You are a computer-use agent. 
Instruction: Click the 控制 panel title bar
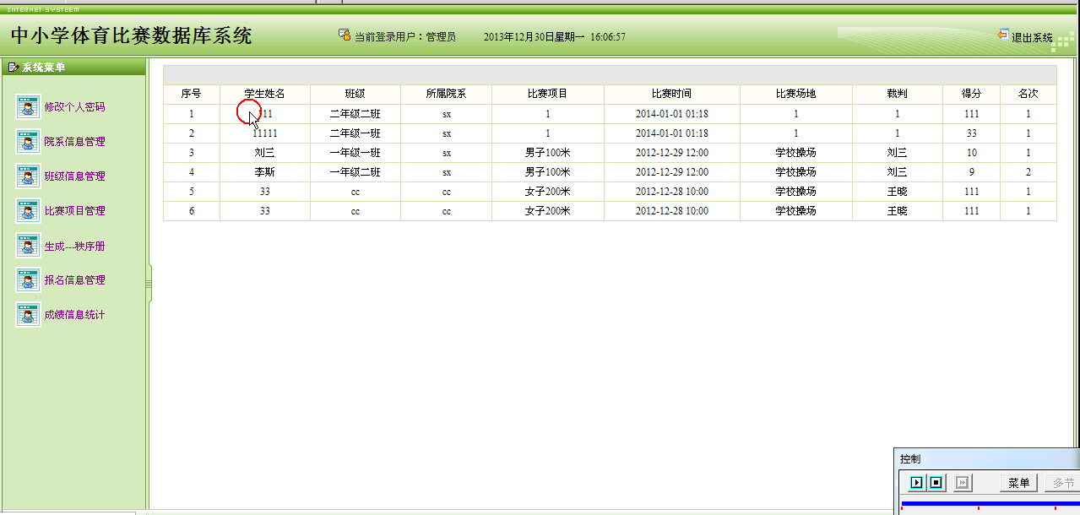988,458
